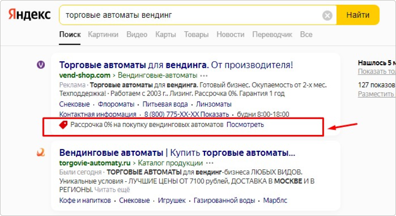
Task: Click the Яндекс logo
Action: [30, 15]
